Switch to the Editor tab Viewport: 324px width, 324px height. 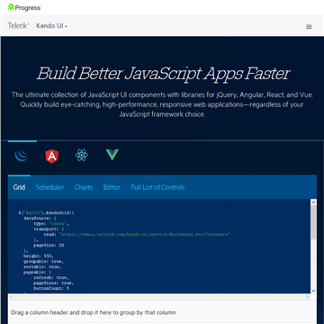[x=112, y=187]
